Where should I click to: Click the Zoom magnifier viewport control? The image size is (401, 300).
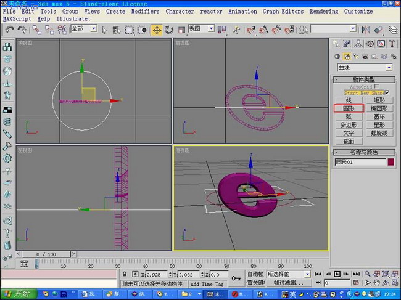(368, 274)
